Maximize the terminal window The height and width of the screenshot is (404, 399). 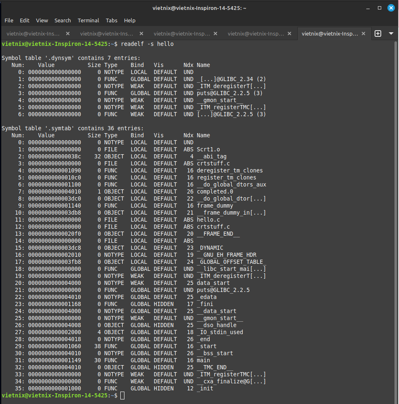(379, 8)
